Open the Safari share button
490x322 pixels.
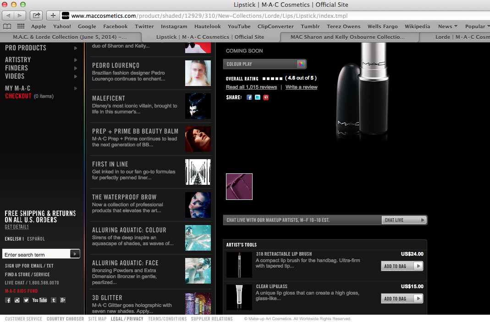click(x=36, y=15)
